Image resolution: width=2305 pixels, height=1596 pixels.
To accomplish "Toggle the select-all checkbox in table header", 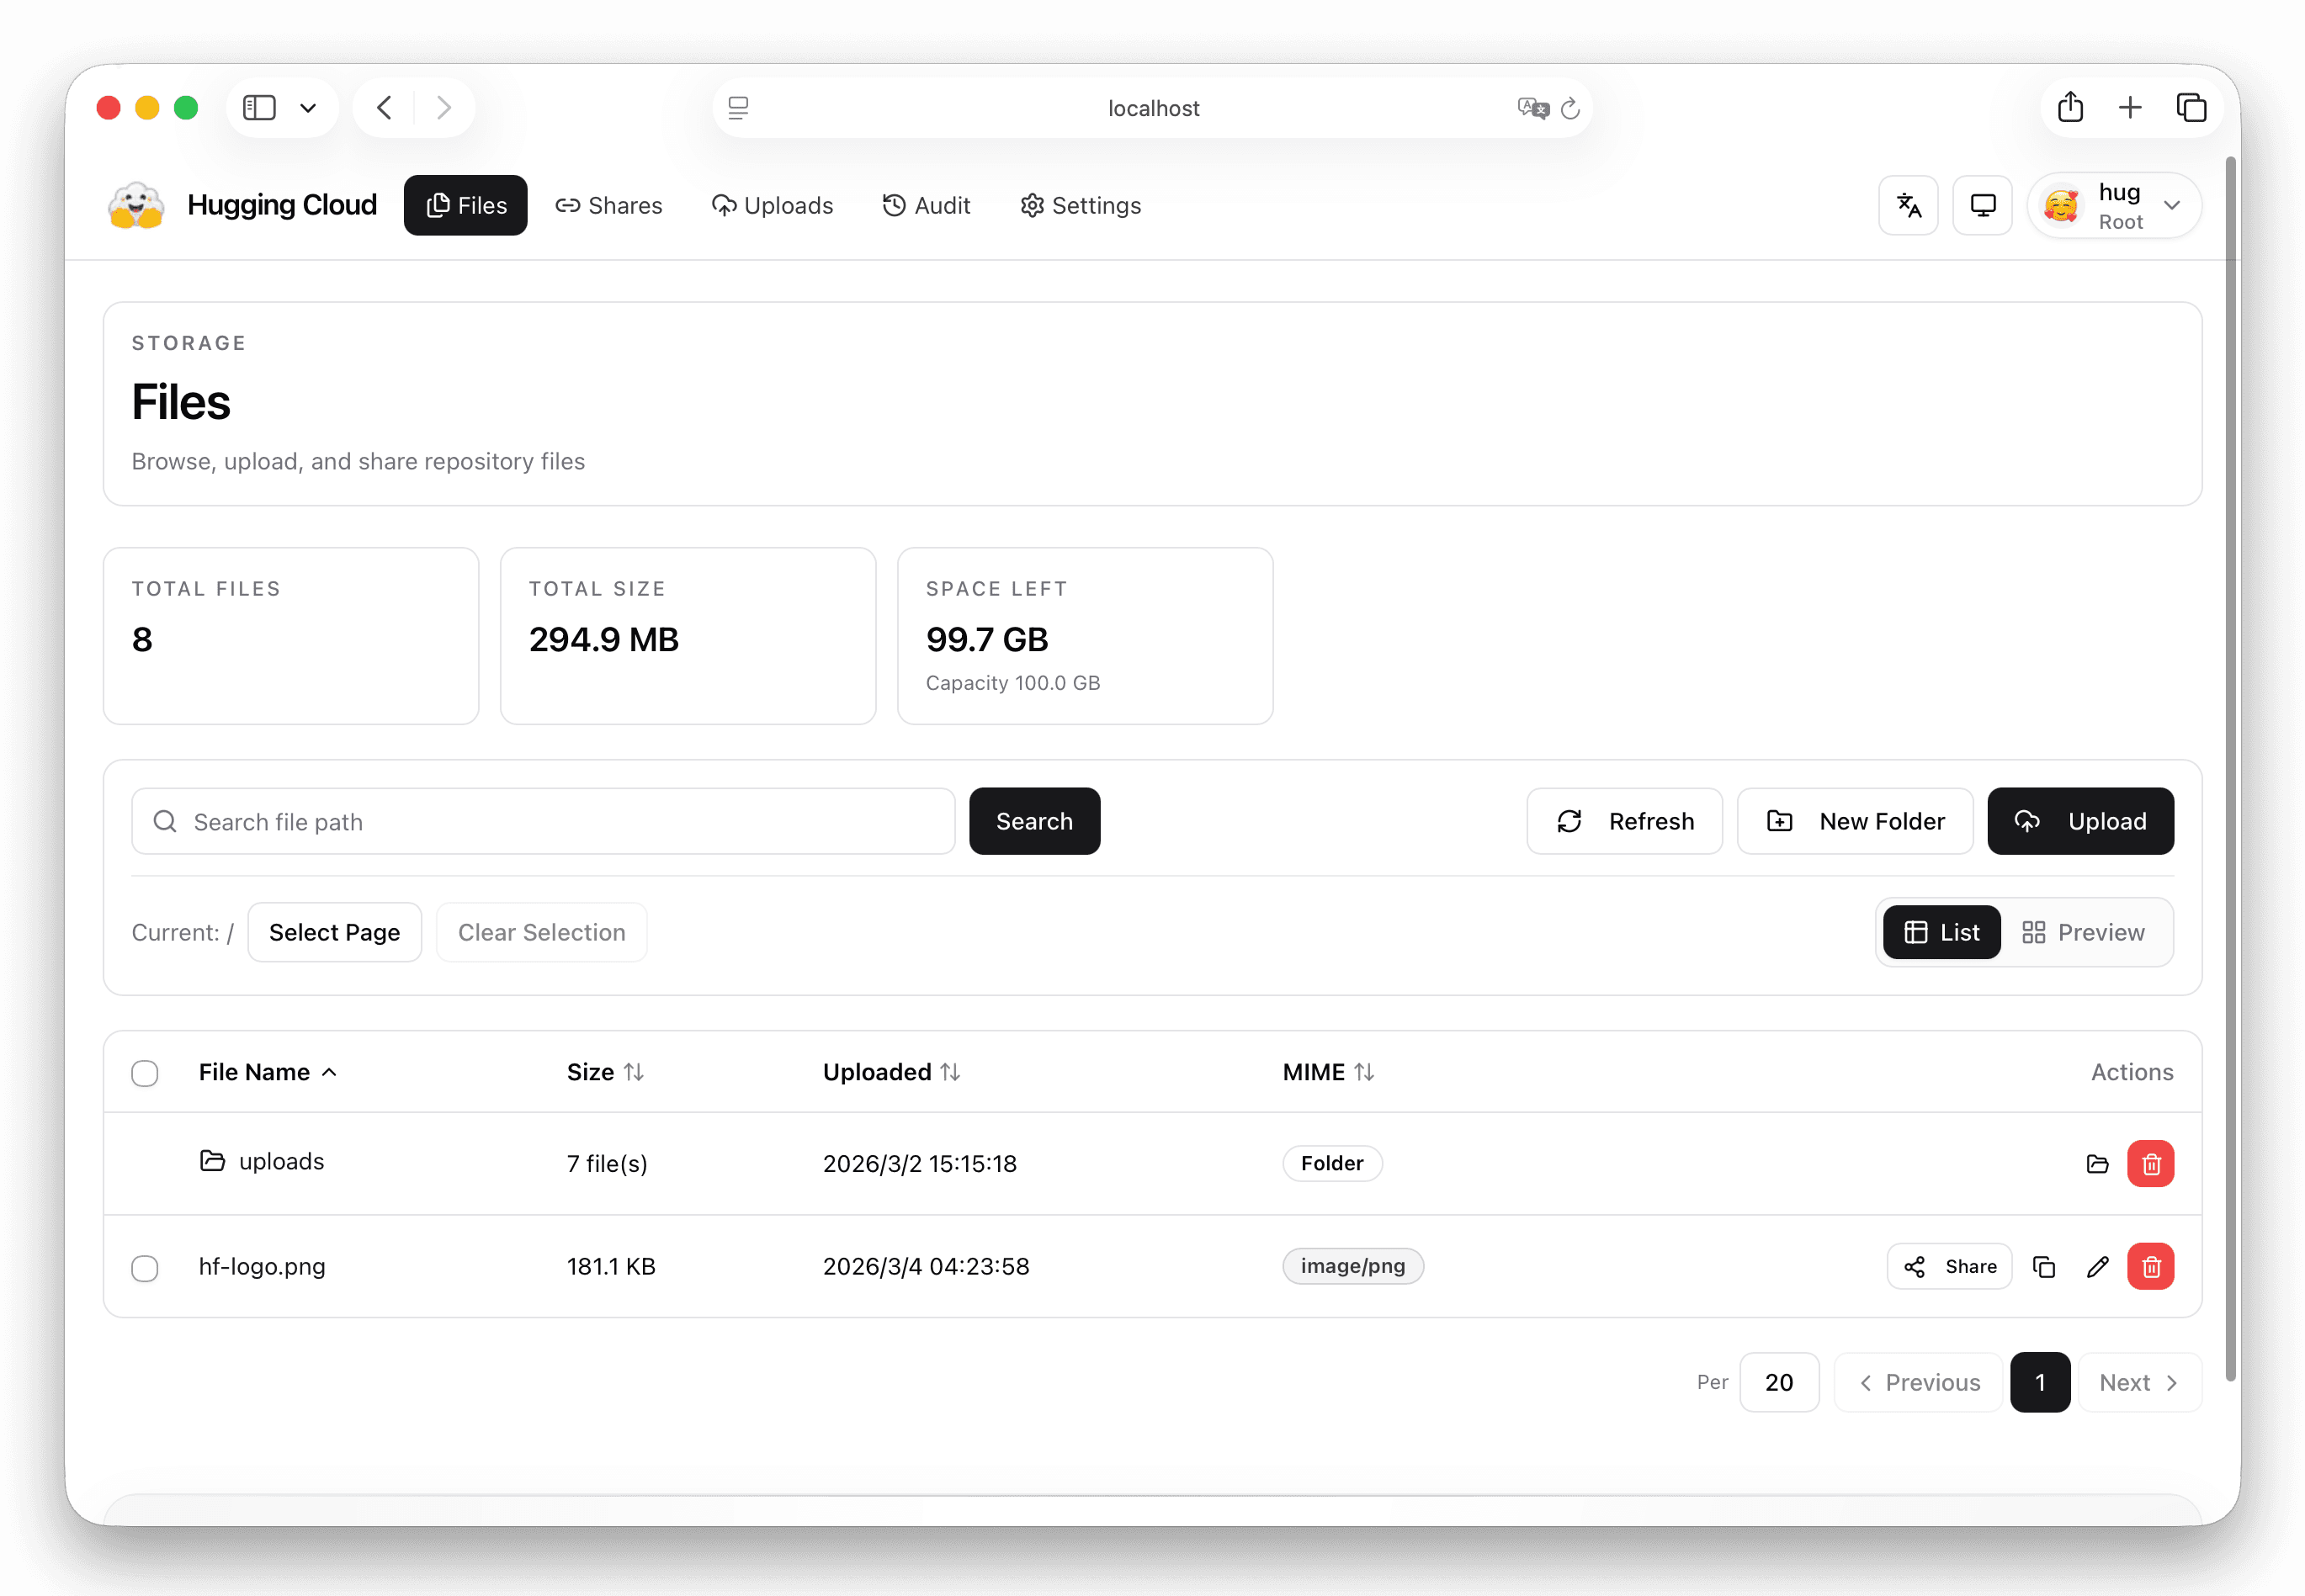I will (144, 1072).
